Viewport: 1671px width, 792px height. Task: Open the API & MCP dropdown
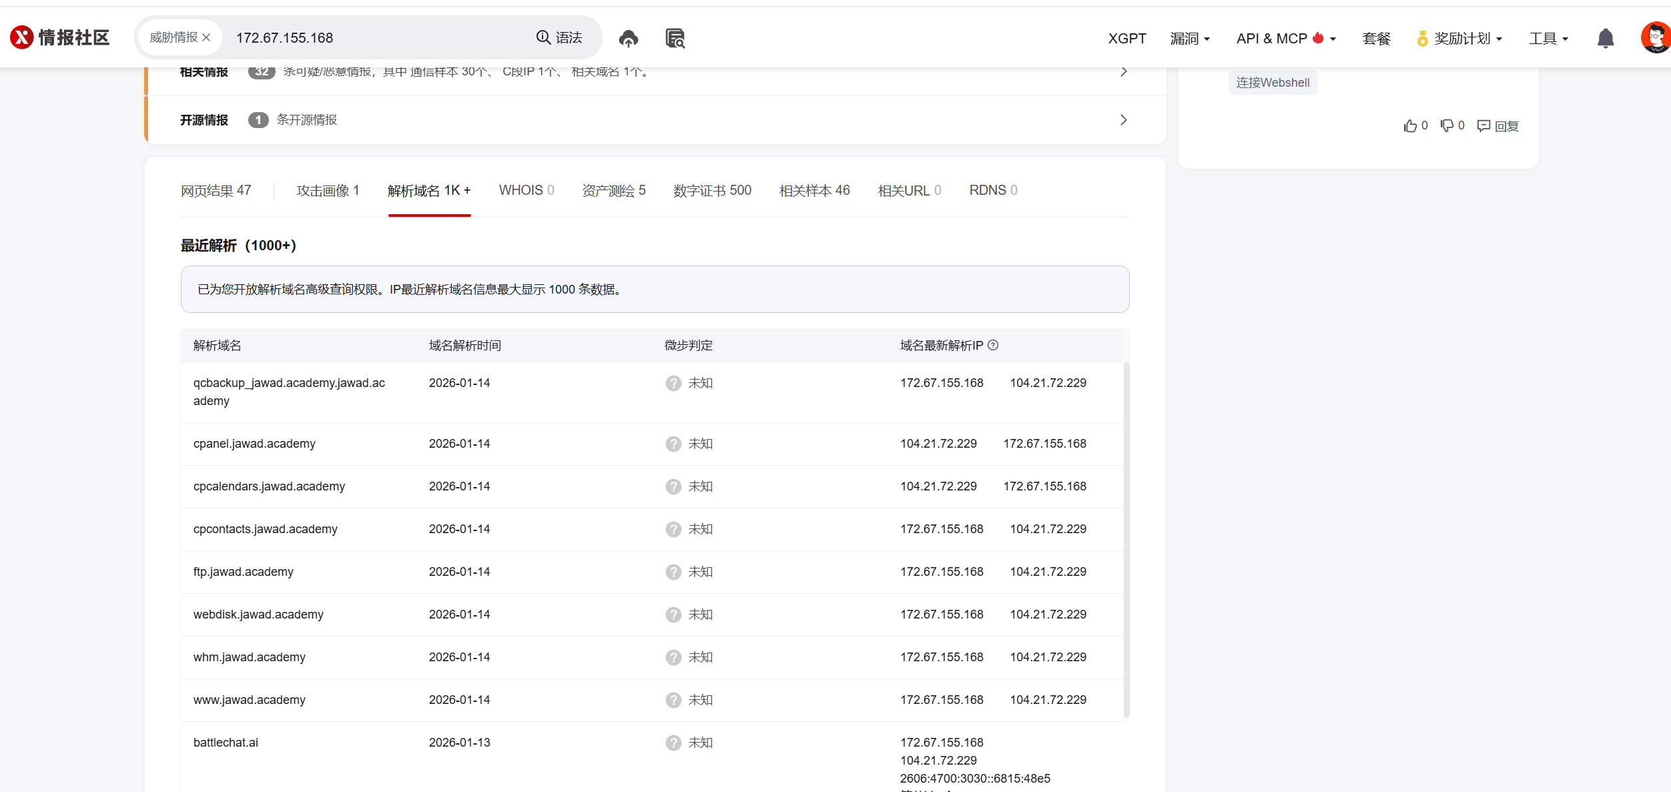(x=1285, y=39)
